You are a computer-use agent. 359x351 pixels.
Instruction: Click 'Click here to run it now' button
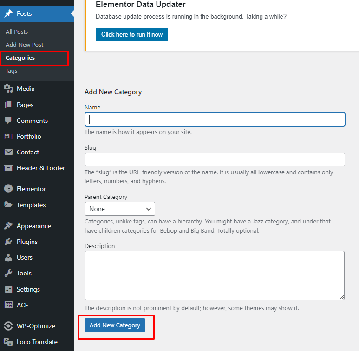tap(132, 34)
